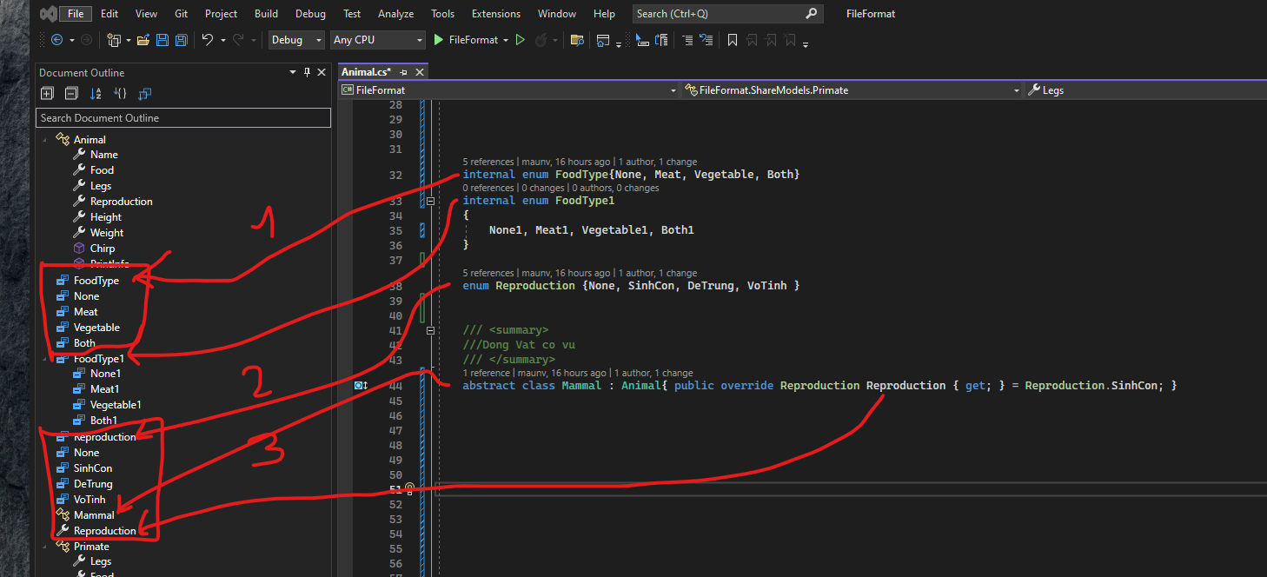The image size is (1267, 577).
Task: Click Collapse All icon in Document Outline
Action: (71, 94)
